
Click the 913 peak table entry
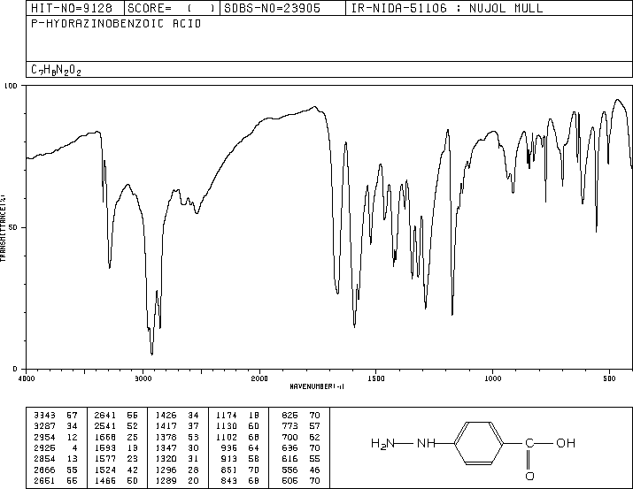[240, 459]
